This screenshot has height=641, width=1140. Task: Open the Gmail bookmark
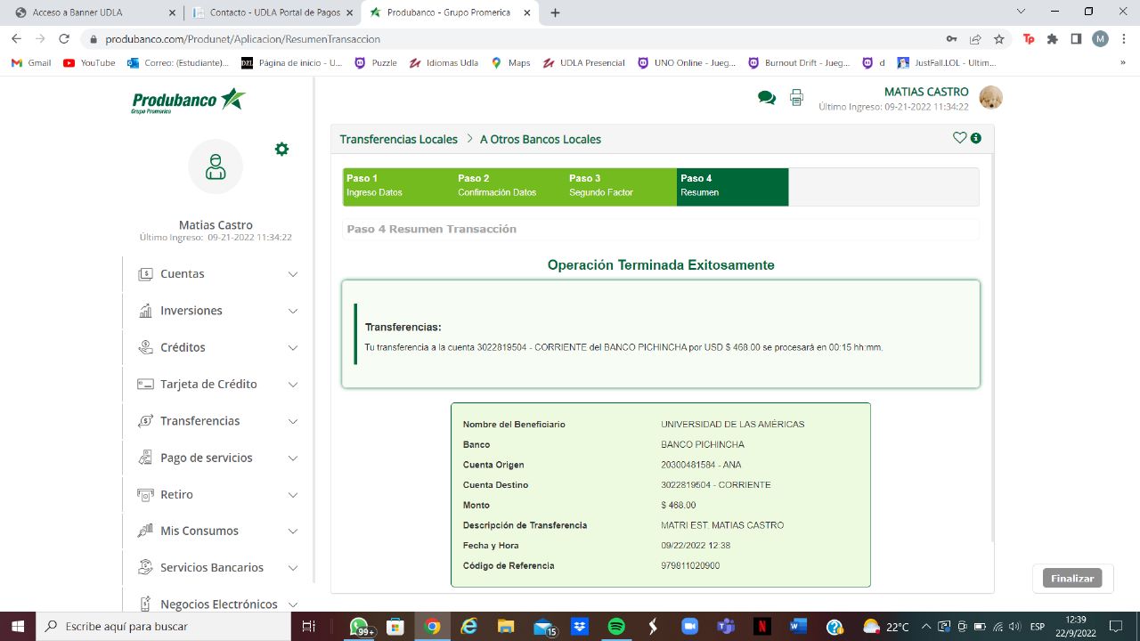31,63
